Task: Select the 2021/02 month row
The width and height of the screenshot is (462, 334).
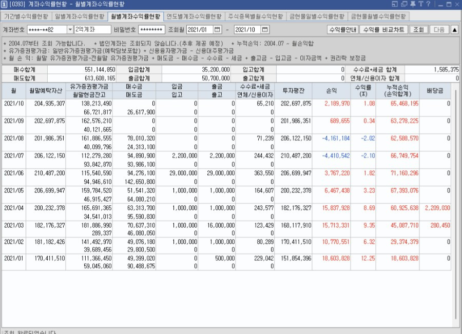Action: pyautogui.click(x=226, y=246)
